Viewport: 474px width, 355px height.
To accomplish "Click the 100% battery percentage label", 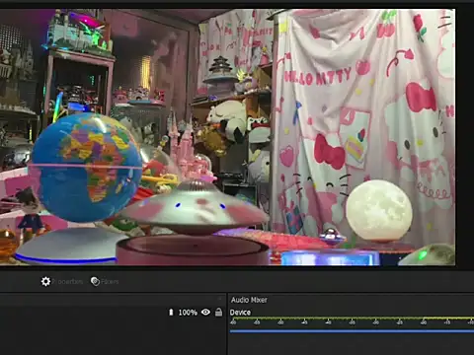I will coord(188,313).
